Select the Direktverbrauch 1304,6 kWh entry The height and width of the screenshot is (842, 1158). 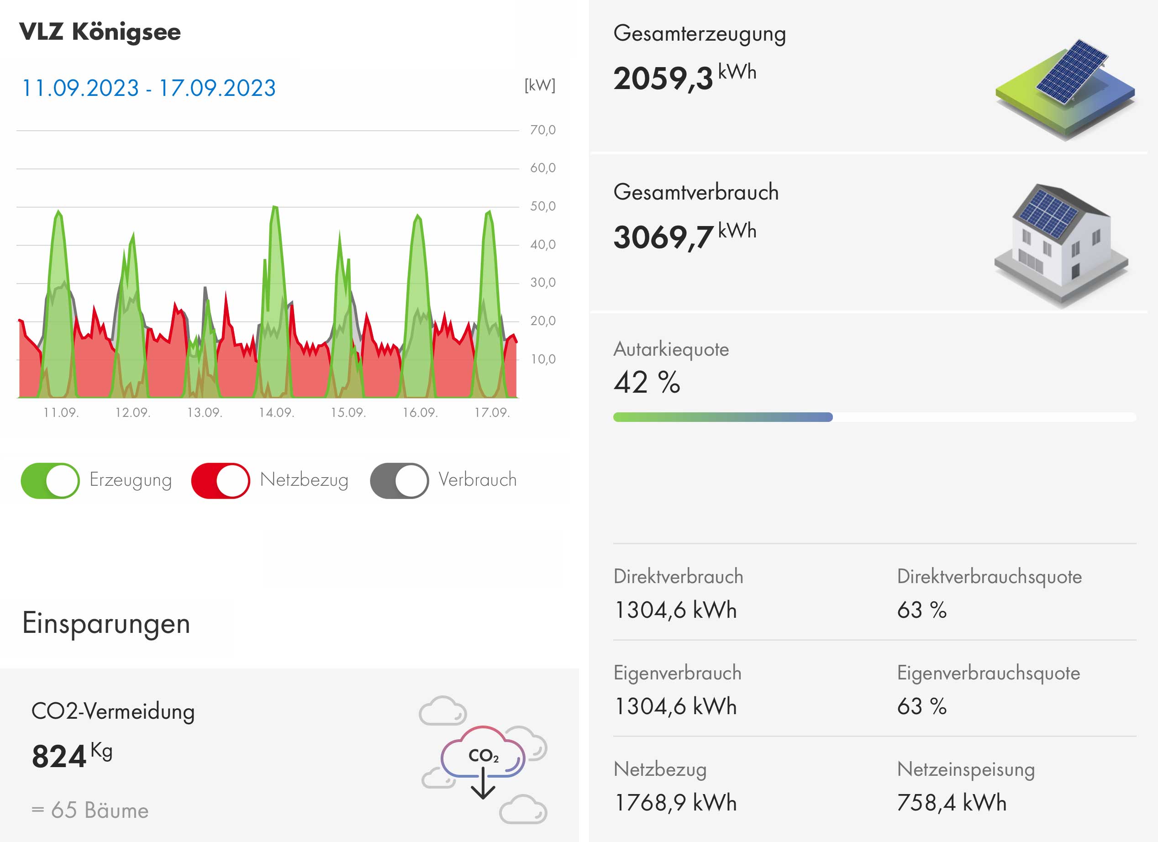pos(675,610)
